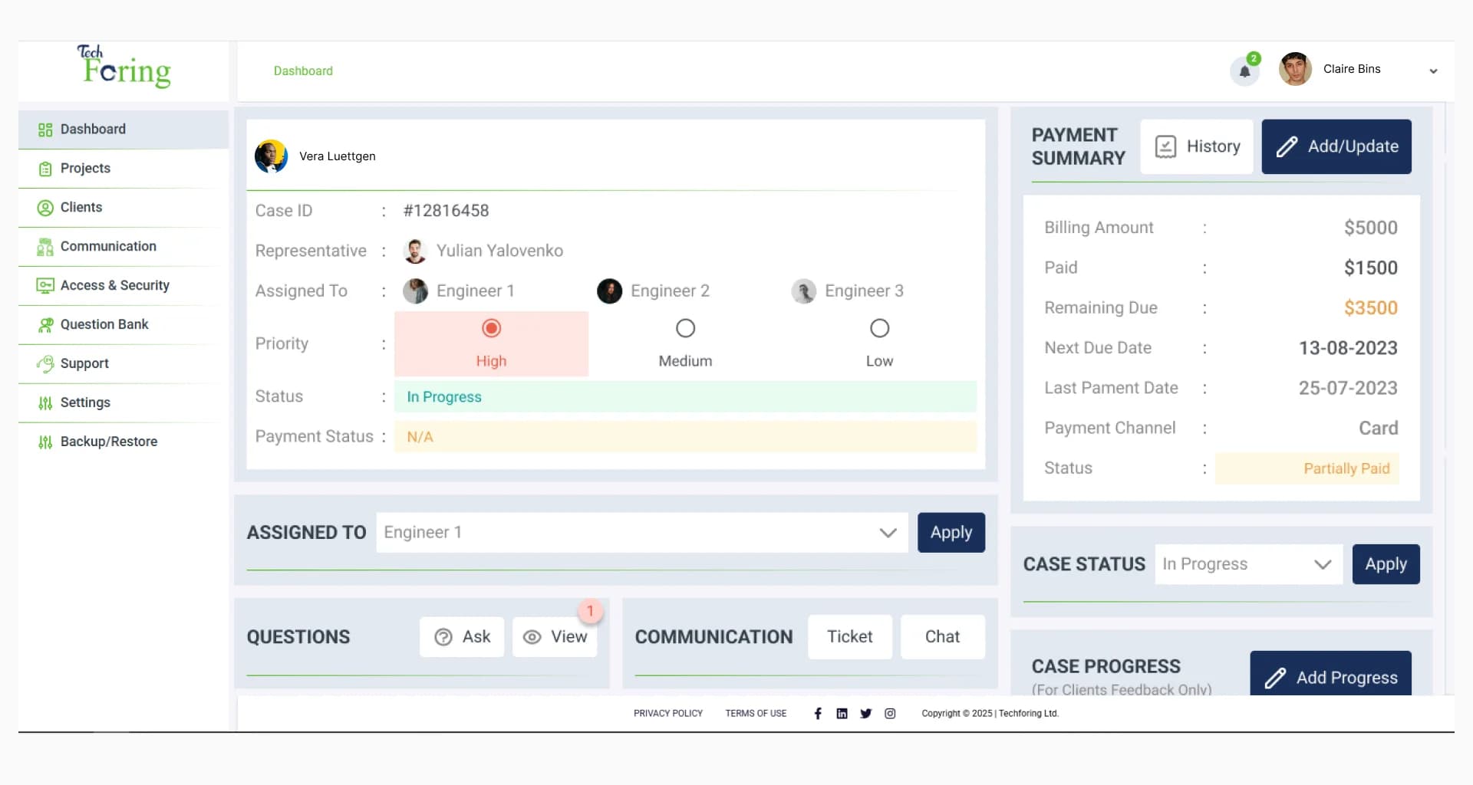Click Engineer 2 avatar
This screenshot has width=1473, height=785.
point(609,291)
